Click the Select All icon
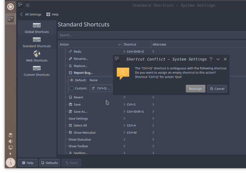The width and height of the screenshot is (246, 173). tap(71, 125)
